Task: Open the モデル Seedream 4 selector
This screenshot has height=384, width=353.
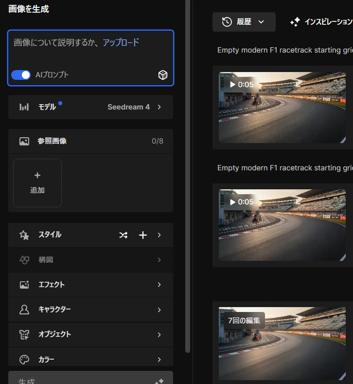Action: tap(91, 107)
